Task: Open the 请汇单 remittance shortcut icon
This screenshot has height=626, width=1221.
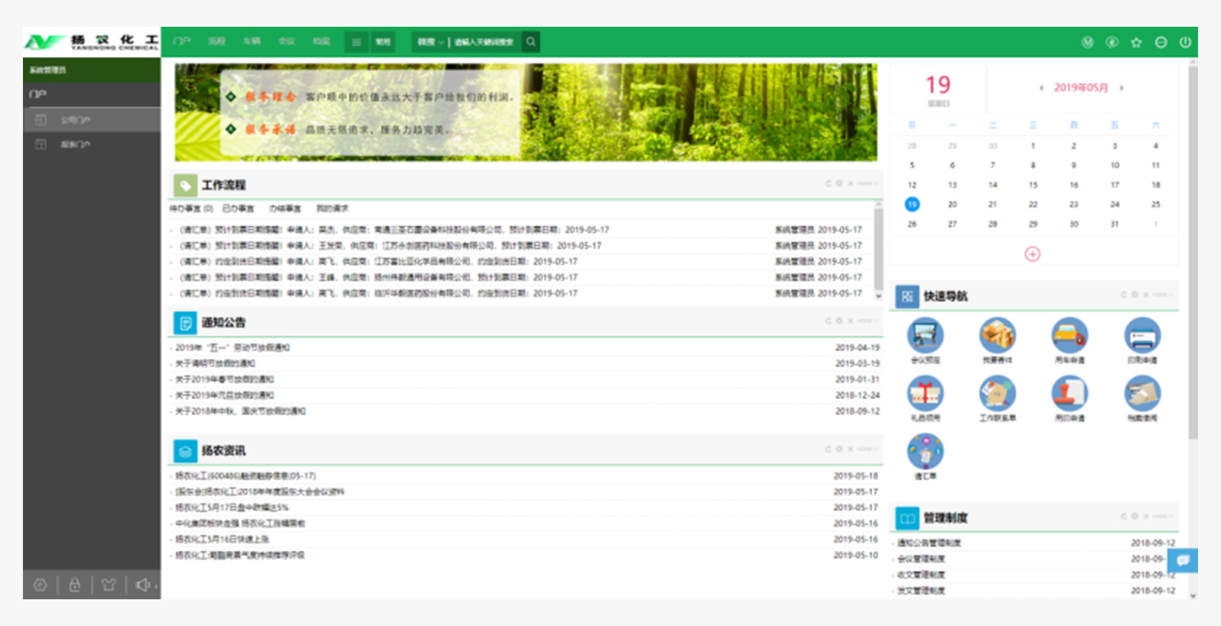Action: tap(925, 450)
